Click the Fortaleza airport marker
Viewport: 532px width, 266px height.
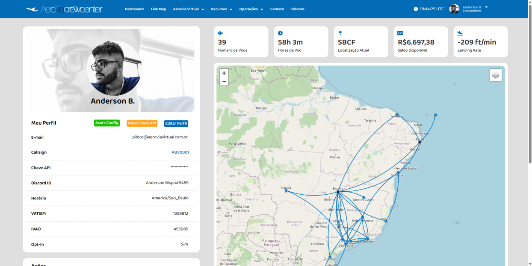point(397,114)
